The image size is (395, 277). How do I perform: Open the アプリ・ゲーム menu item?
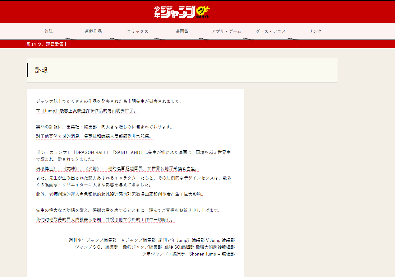tap(226, 31)
